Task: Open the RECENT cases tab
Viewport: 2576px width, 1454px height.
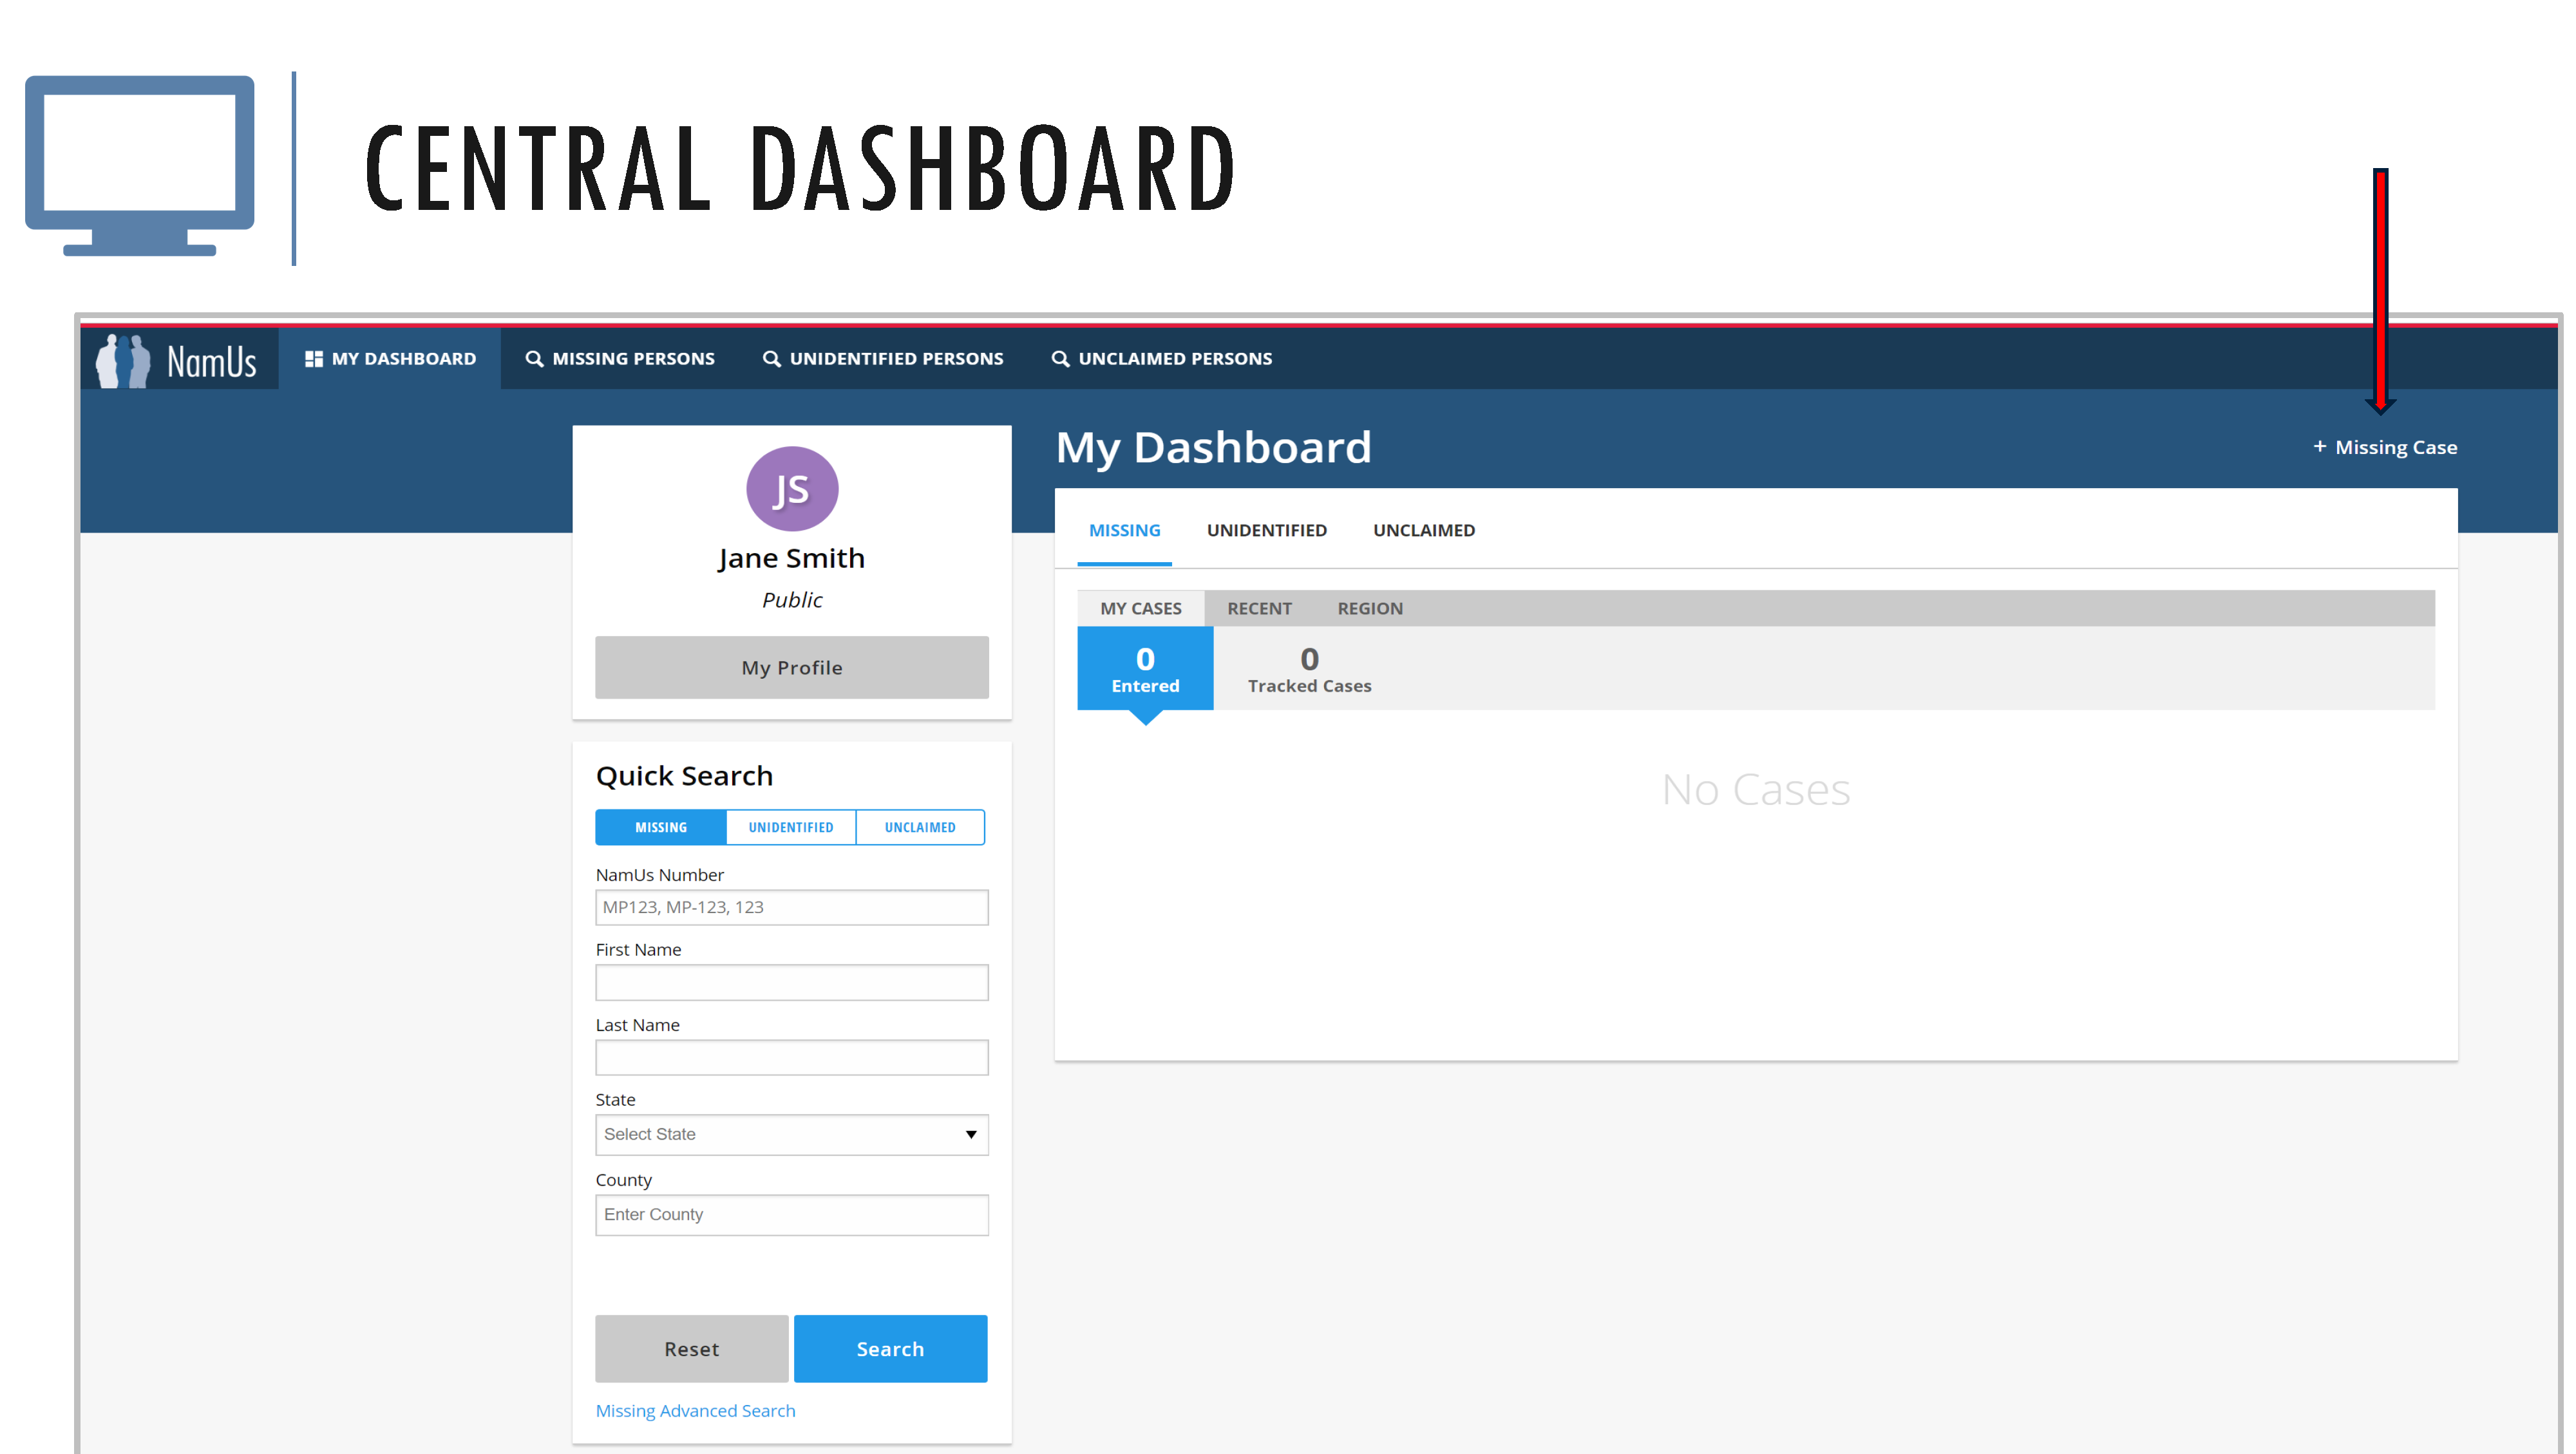Action: (x=1259, y=608)
